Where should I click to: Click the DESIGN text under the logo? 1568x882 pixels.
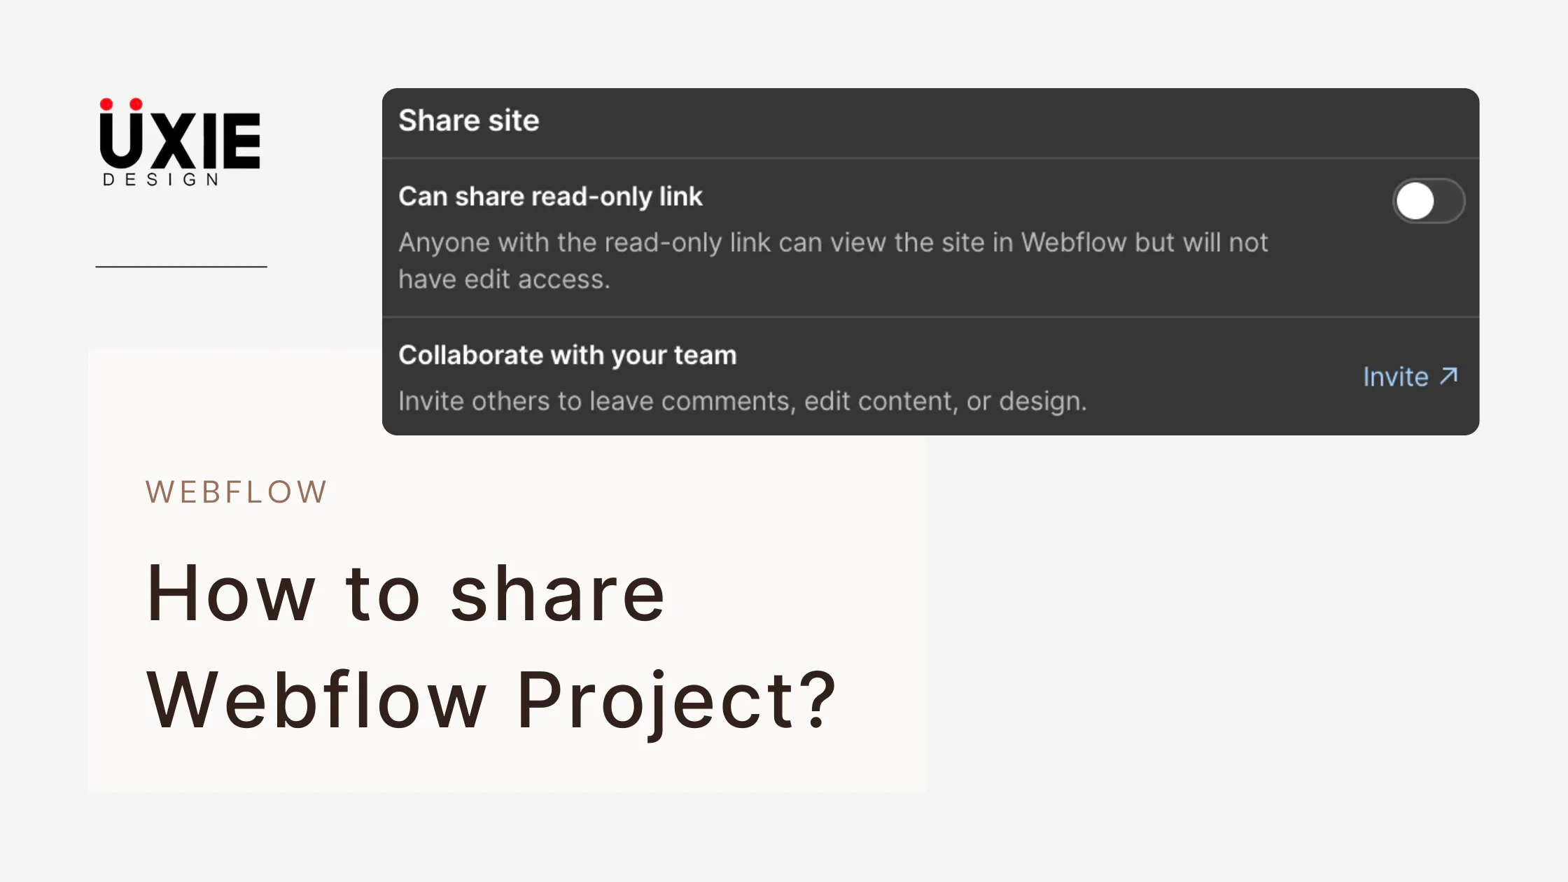[161, 180]
